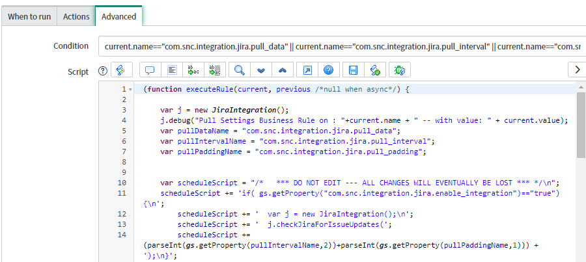
Task: Toggle the syntax editor macros icon
Action: tap(120, 70)
